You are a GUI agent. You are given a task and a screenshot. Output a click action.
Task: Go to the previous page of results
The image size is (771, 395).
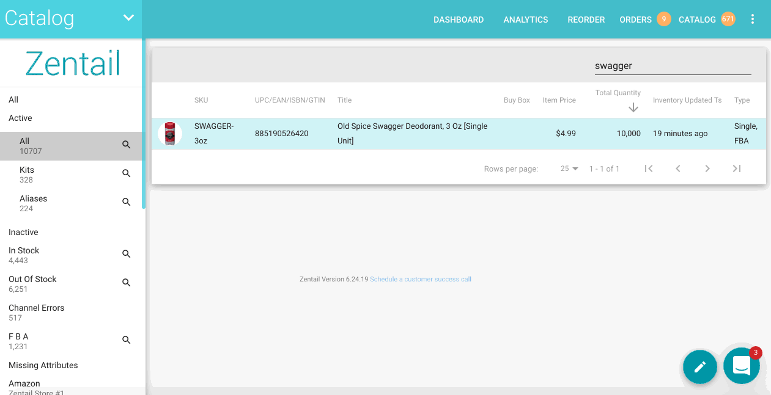click(678, 169)
